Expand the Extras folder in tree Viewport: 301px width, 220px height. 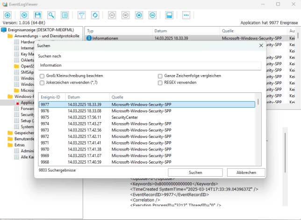(20, 145)
